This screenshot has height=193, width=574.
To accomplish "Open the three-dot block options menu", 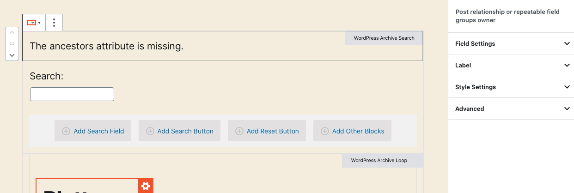I will 54,22.
